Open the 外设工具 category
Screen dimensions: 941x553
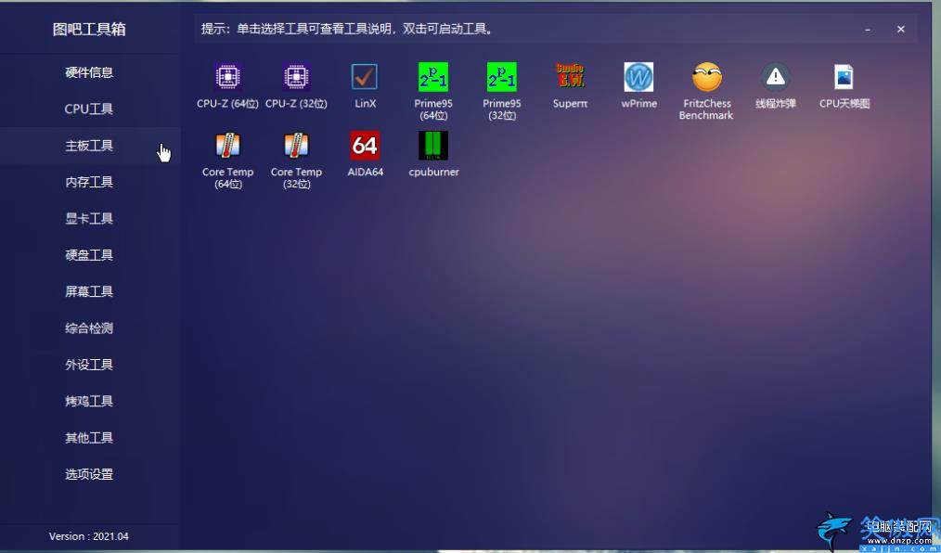click(89, 365)
